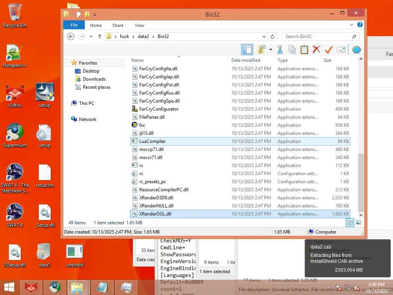Select the setup.inx desktop file
Screen dimensions: 393x295
pos(45,176)
